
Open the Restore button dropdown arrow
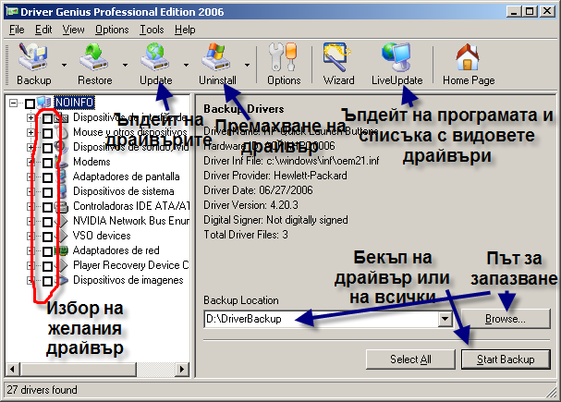[x=125, y=65]
